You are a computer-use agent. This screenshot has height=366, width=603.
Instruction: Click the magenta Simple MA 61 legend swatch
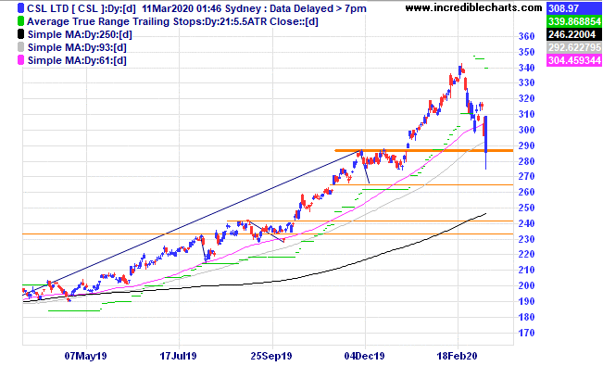tap(21, 60)
